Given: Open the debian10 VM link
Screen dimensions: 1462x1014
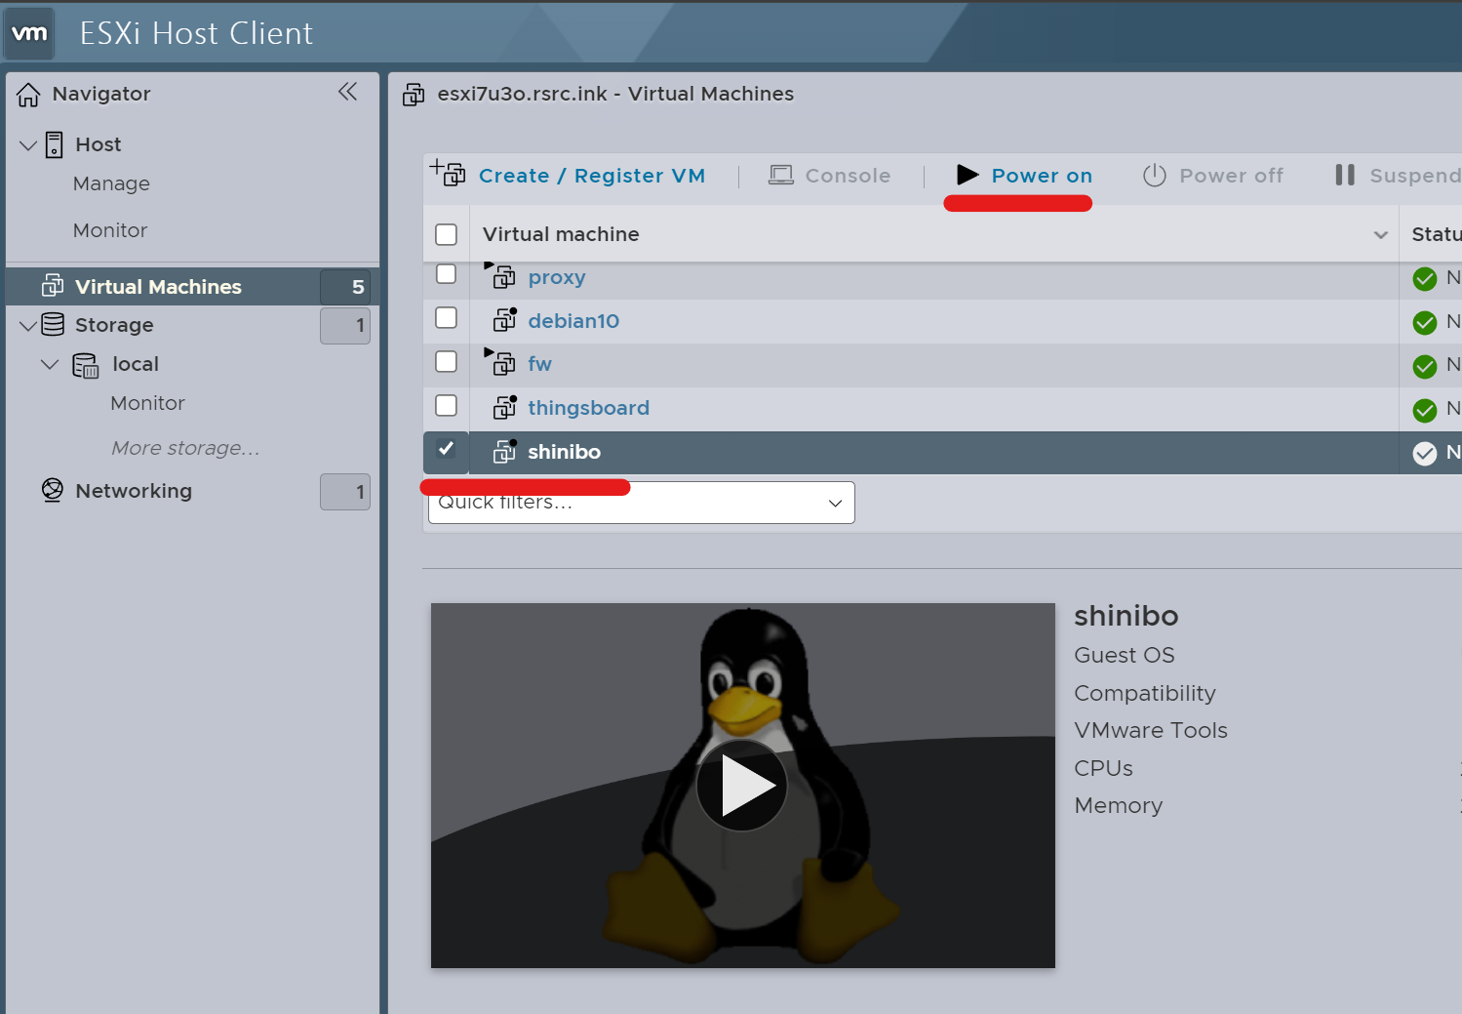Looking at the screenshot, I should tap(573, 321).
